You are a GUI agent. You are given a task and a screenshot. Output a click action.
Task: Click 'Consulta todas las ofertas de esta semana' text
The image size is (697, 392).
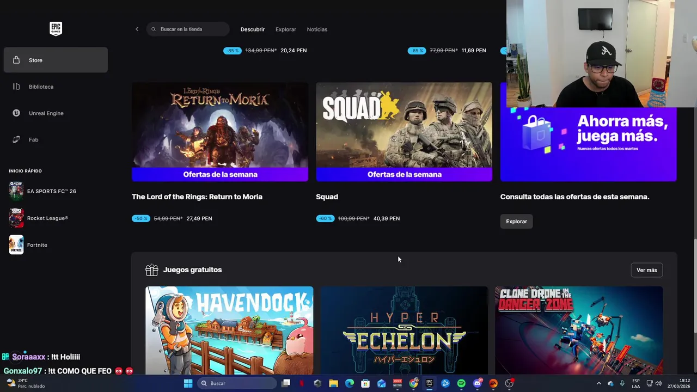(575, 197)
